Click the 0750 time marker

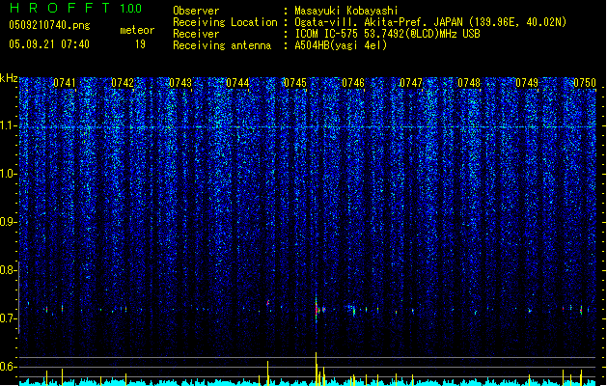tap(585, 83)
